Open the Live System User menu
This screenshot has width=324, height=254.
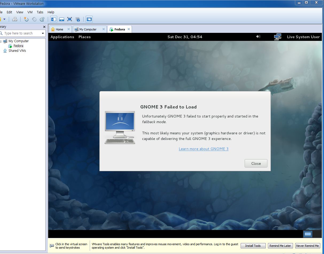coord(303,37)
